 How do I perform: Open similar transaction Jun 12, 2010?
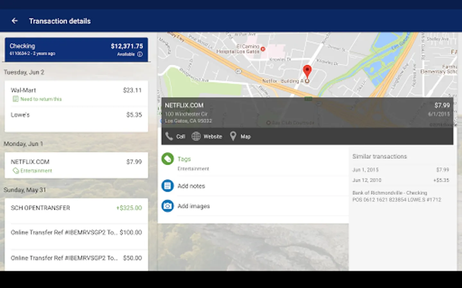[401, 180]
